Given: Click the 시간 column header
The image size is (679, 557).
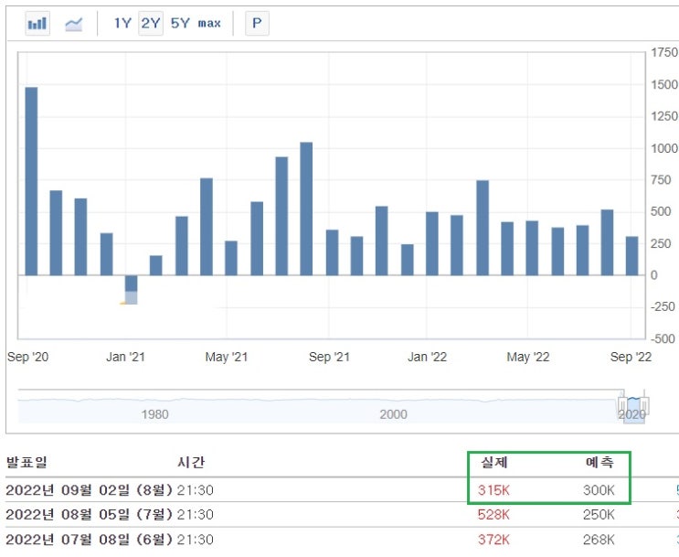Looking at the screenshot, I should [x=191, y=463].
